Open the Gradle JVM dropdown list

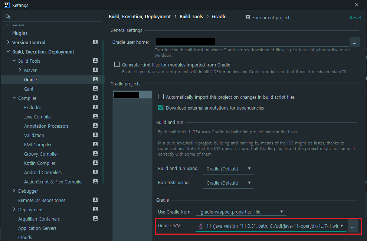coord(342,226)
